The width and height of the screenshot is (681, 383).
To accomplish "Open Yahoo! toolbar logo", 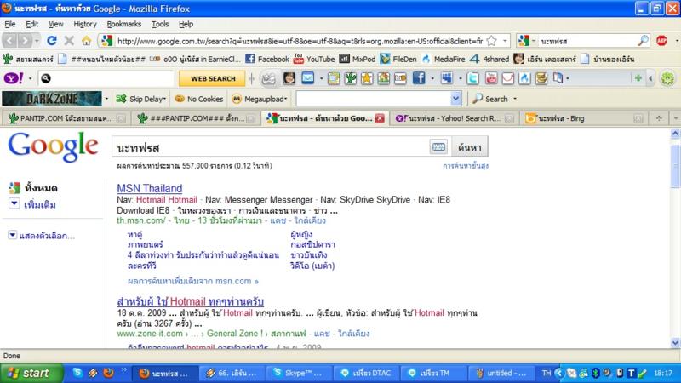I will coord(14,78).
